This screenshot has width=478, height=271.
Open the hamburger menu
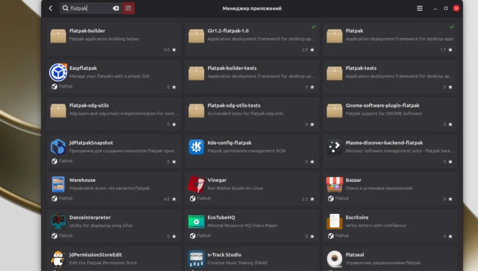tap(420, 8)
